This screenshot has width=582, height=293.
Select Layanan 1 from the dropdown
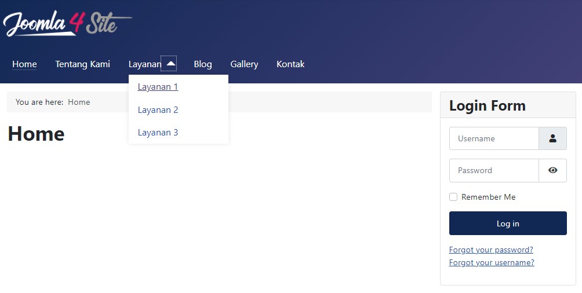pos(158,87)
